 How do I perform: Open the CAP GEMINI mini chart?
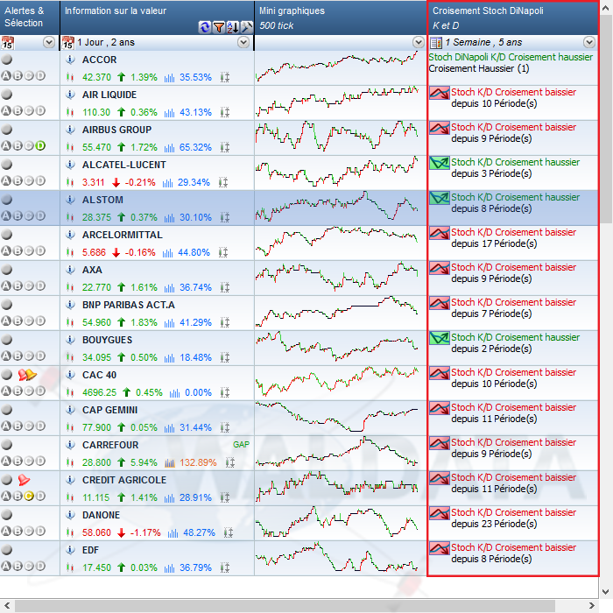pyautogui.click(x=336, y=417)
